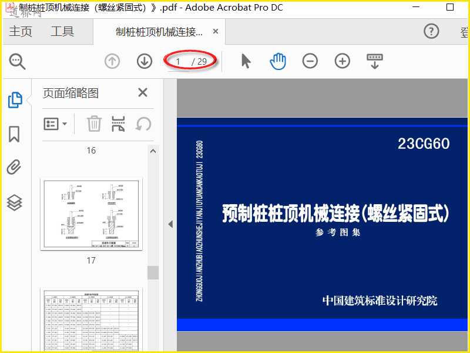Activate the hand pan tool
Viewport: 470px width, 353px height.
(278, 61)
